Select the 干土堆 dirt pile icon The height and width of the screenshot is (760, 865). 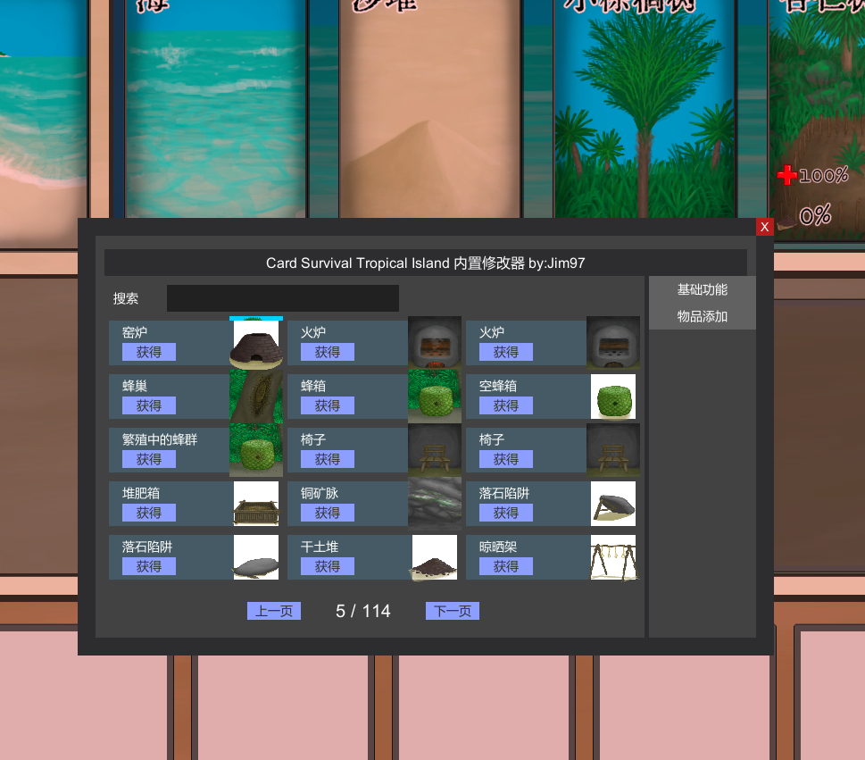coord(435,557)
